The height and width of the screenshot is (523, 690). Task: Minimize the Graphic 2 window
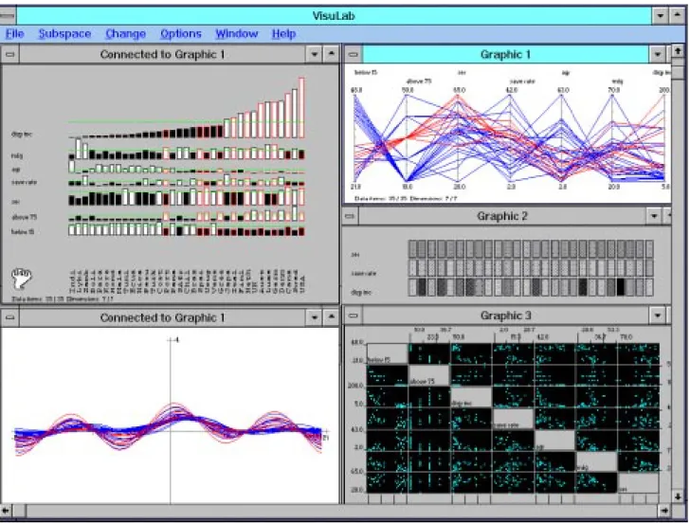[x=654, y=216]
